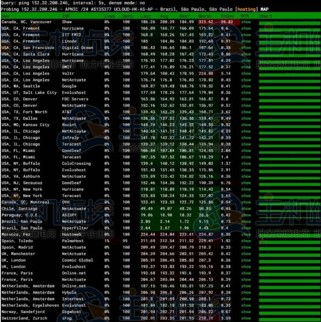The width and height of the screenshot is (321, 322).
Task: Show MTR for Toledo PalmaHost row
Action: click(246, 241)
